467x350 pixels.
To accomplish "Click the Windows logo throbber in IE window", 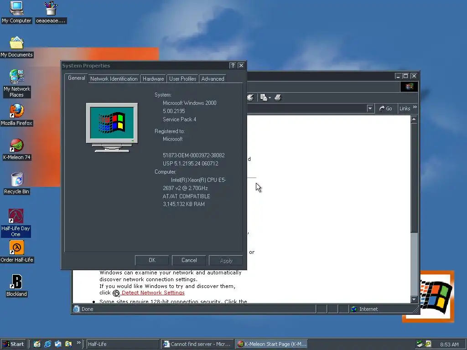I will tap(409, 87).
